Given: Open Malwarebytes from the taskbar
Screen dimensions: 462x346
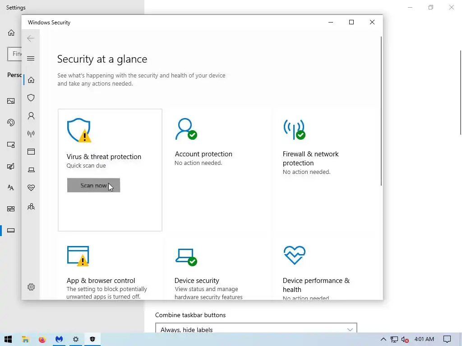Looking at the screenshot, I should [59, 339].
